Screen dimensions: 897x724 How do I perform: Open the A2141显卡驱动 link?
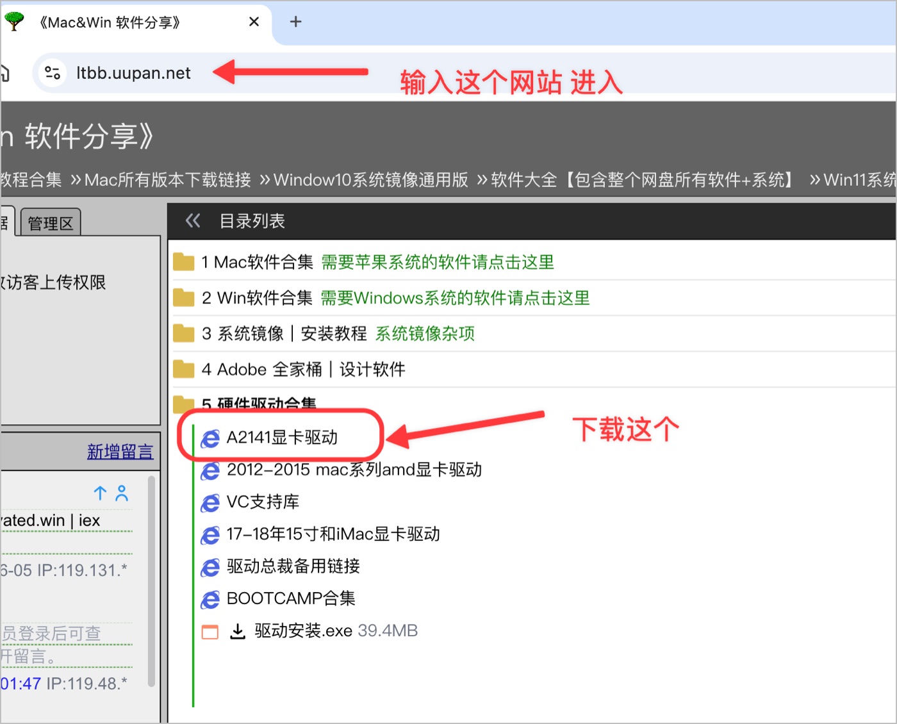point(282,438)
